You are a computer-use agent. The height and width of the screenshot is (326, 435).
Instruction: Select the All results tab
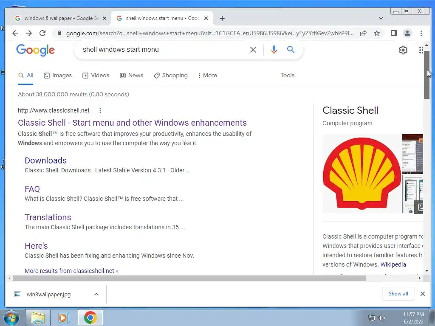(x=26, y=76)
